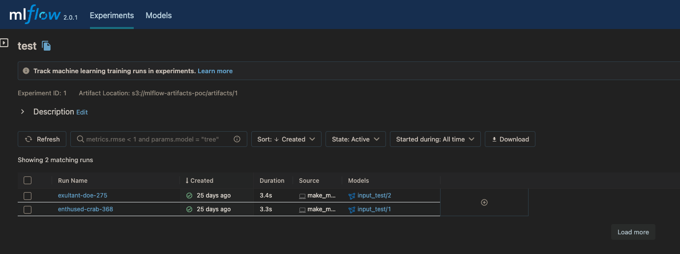Open Started during: All time dropdown
Screen dimensions: 680x254
[x=435, y=139]
